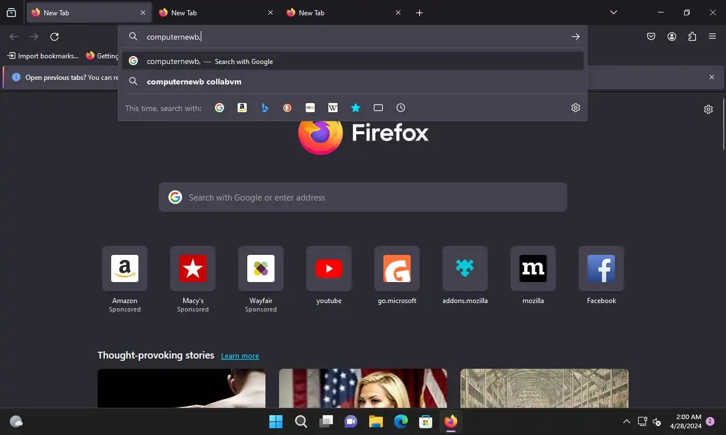Open new tab page personalize gear
Image resolution: width=726 pixels, height=435 pixels.
tap(708, 109)
